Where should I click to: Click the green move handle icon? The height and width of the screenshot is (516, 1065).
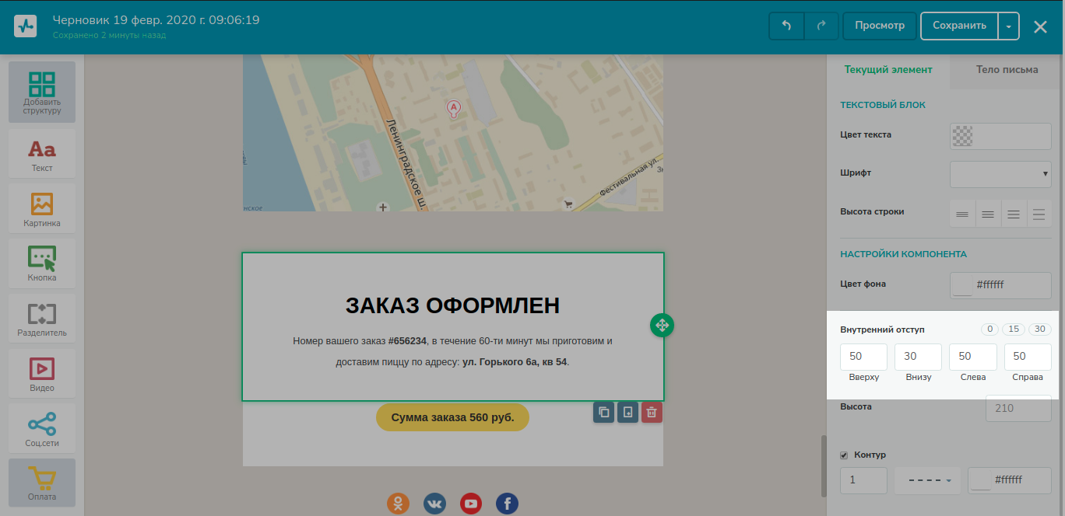[x=662, y=325]
